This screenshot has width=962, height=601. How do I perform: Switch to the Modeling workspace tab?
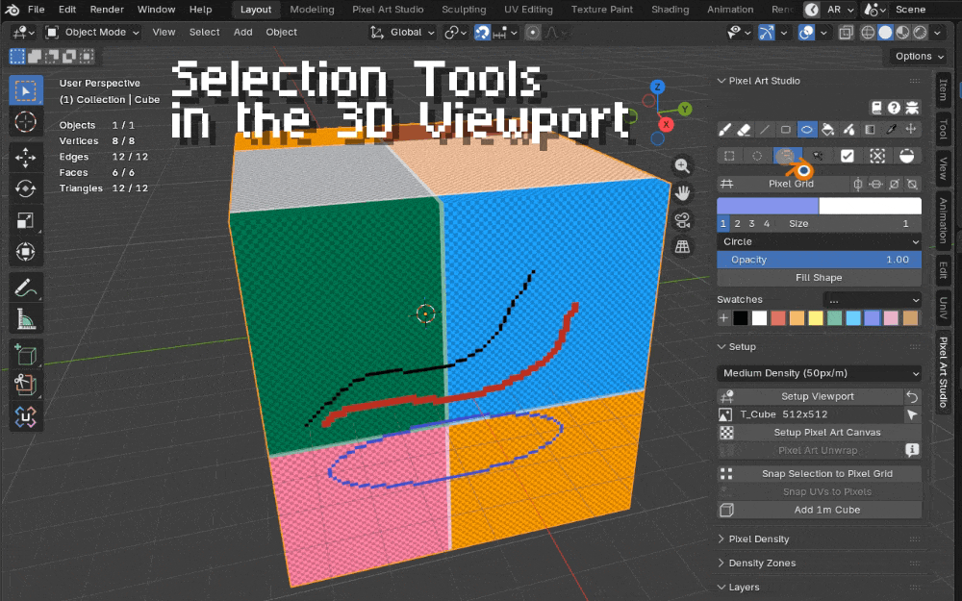[313, 10]
